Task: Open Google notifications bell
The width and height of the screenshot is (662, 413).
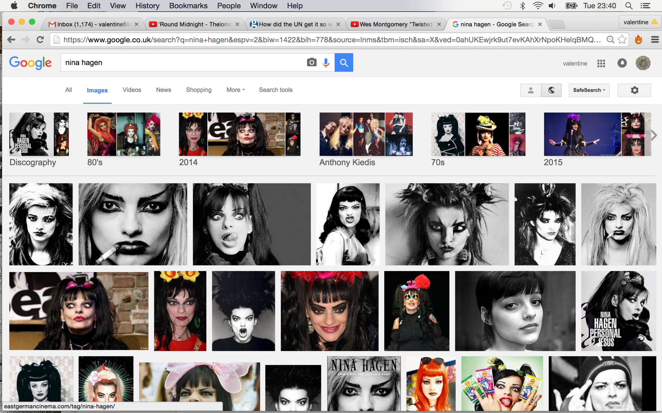Action: [622, 63]
